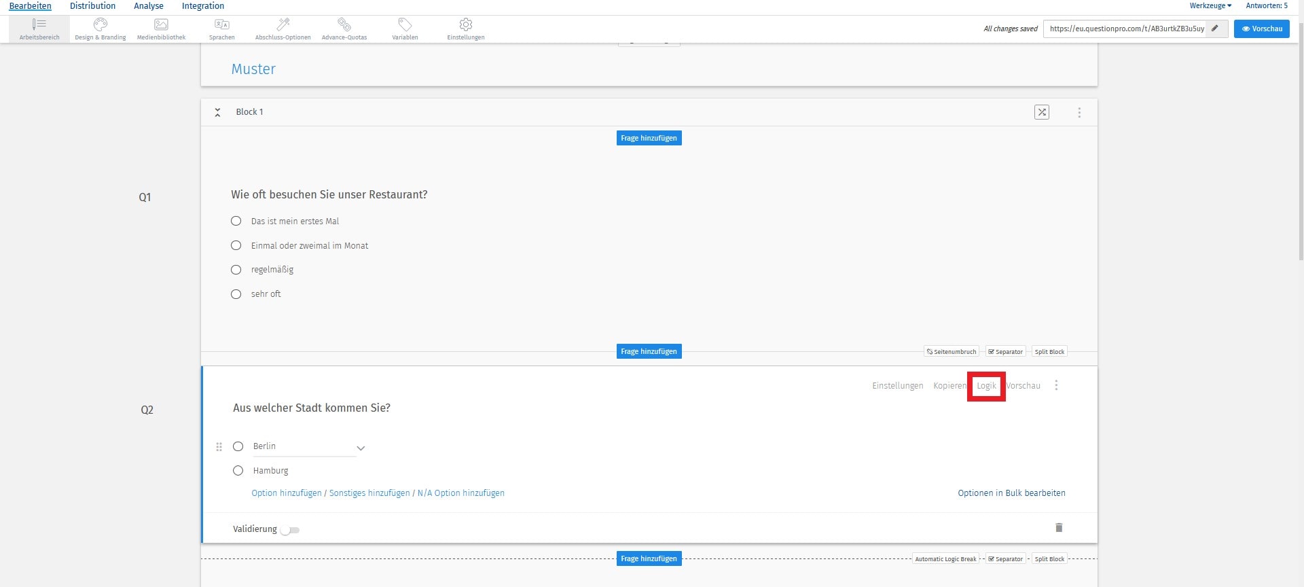The height and width of the screenshot is (587, 1304).
Task: Select the Hamburg radio button
Action: click(x=238, y=470)
